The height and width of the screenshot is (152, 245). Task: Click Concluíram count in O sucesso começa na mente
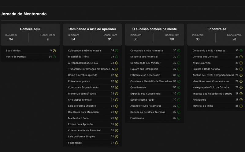(172, 39)
